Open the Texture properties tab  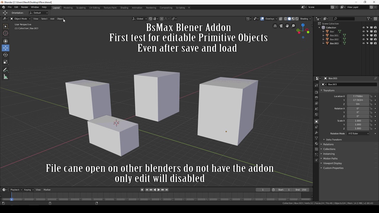point(317,149)
